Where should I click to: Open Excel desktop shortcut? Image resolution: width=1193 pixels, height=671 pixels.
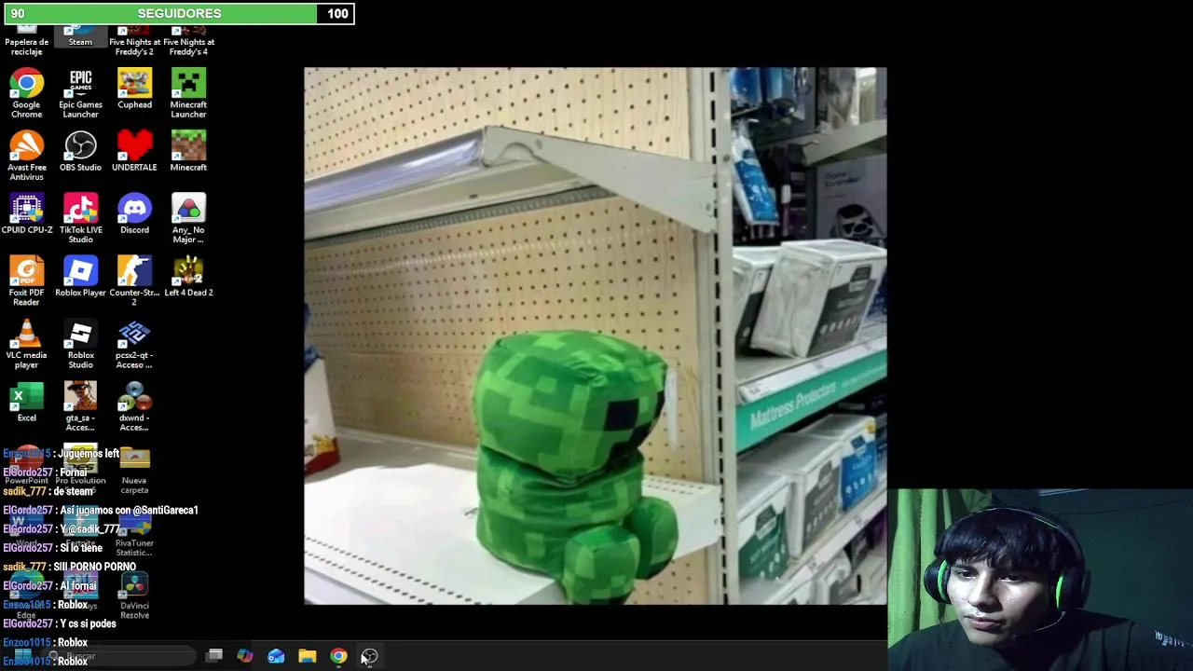[26, 401]
